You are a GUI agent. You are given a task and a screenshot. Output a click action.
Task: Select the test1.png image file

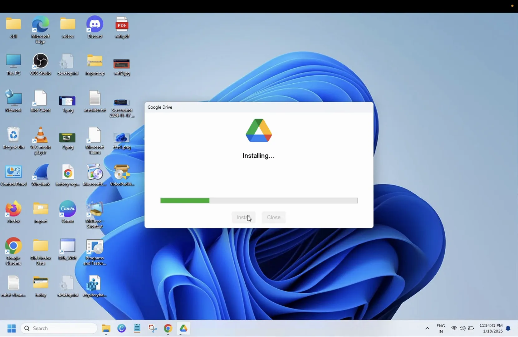coord(122,140)
